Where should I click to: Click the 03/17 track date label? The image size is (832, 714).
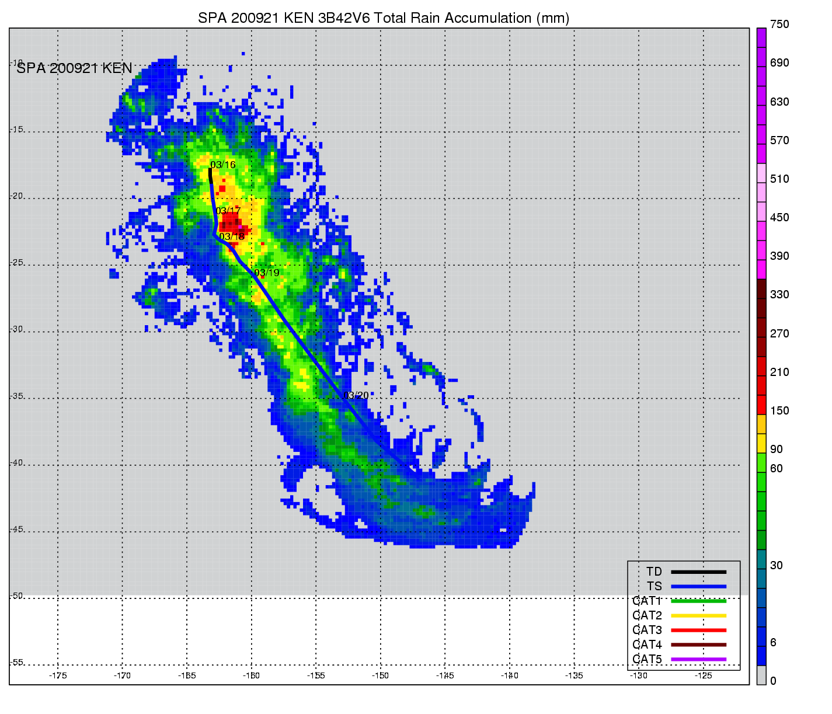click(228, 211)
